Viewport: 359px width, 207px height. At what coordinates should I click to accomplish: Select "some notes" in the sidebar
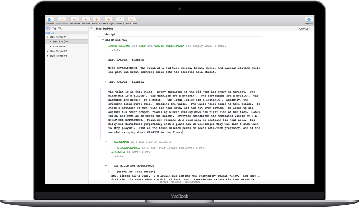click(x=59, y=46)
